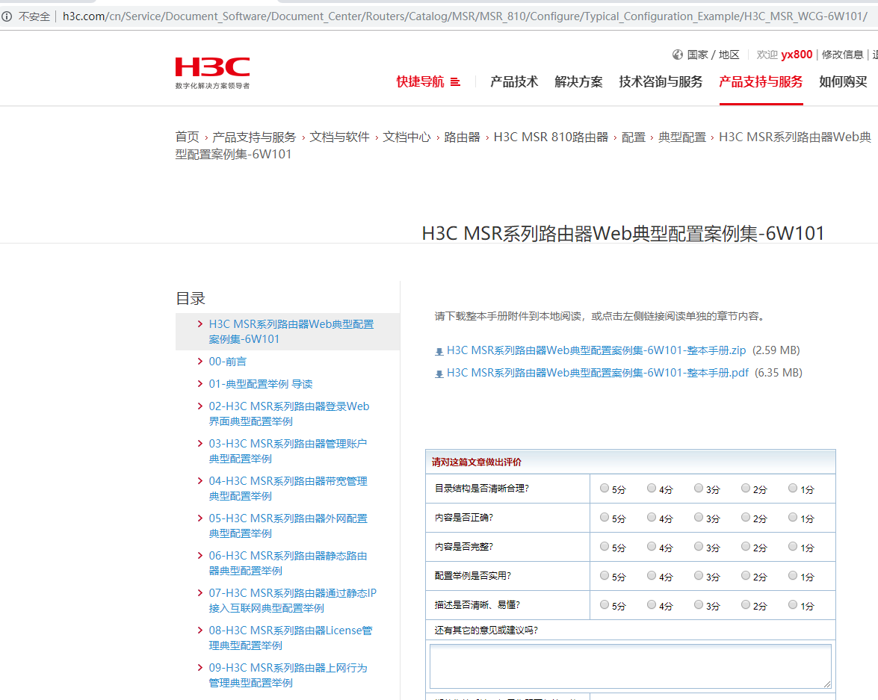Screen dimensions: 878x700
Task: Open 09 上网行为管理典型配置举例 chapter
Action: pyautogui.click(x=288, y=675)
